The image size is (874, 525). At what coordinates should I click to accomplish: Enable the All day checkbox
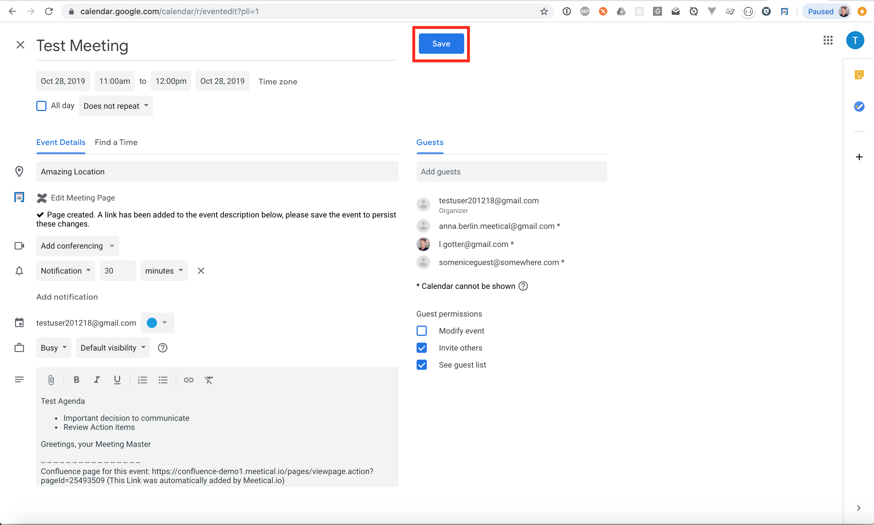tap(41, 106)
